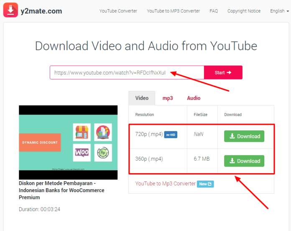This screenshot has width=291, height=231.
Task: Switch to the Audio tab
Action: (x=194, y=98)
